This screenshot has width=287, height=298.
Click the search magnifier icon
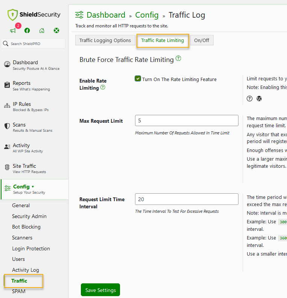[x=6, y=44]
